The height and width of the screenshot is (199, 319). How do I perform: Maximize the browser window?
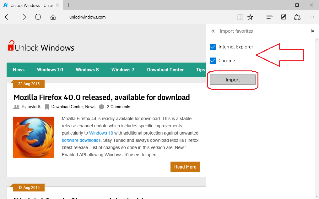tap(297, 5)
